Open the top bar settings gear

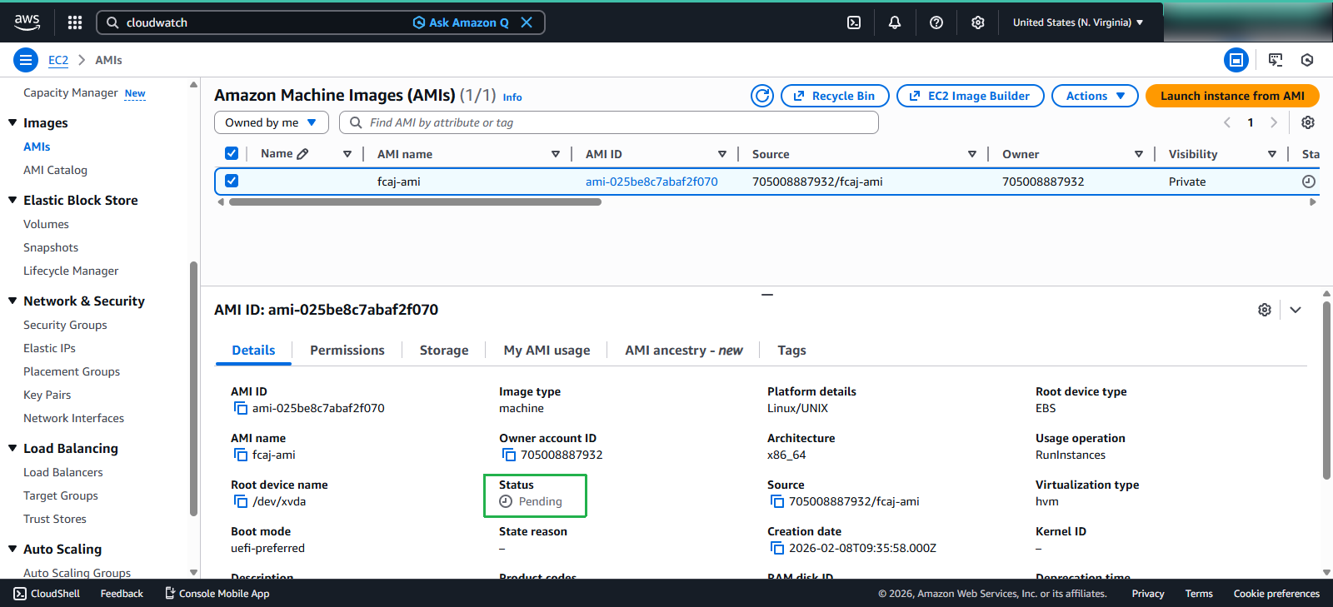(x=978, y=22)
